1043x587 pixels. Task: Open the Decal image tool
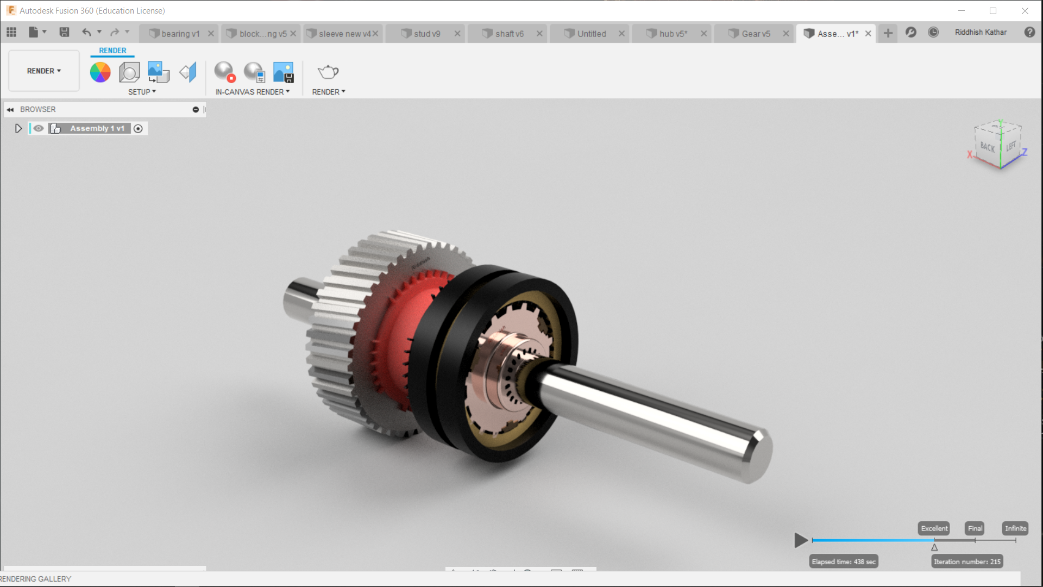[x=159, y=72]
